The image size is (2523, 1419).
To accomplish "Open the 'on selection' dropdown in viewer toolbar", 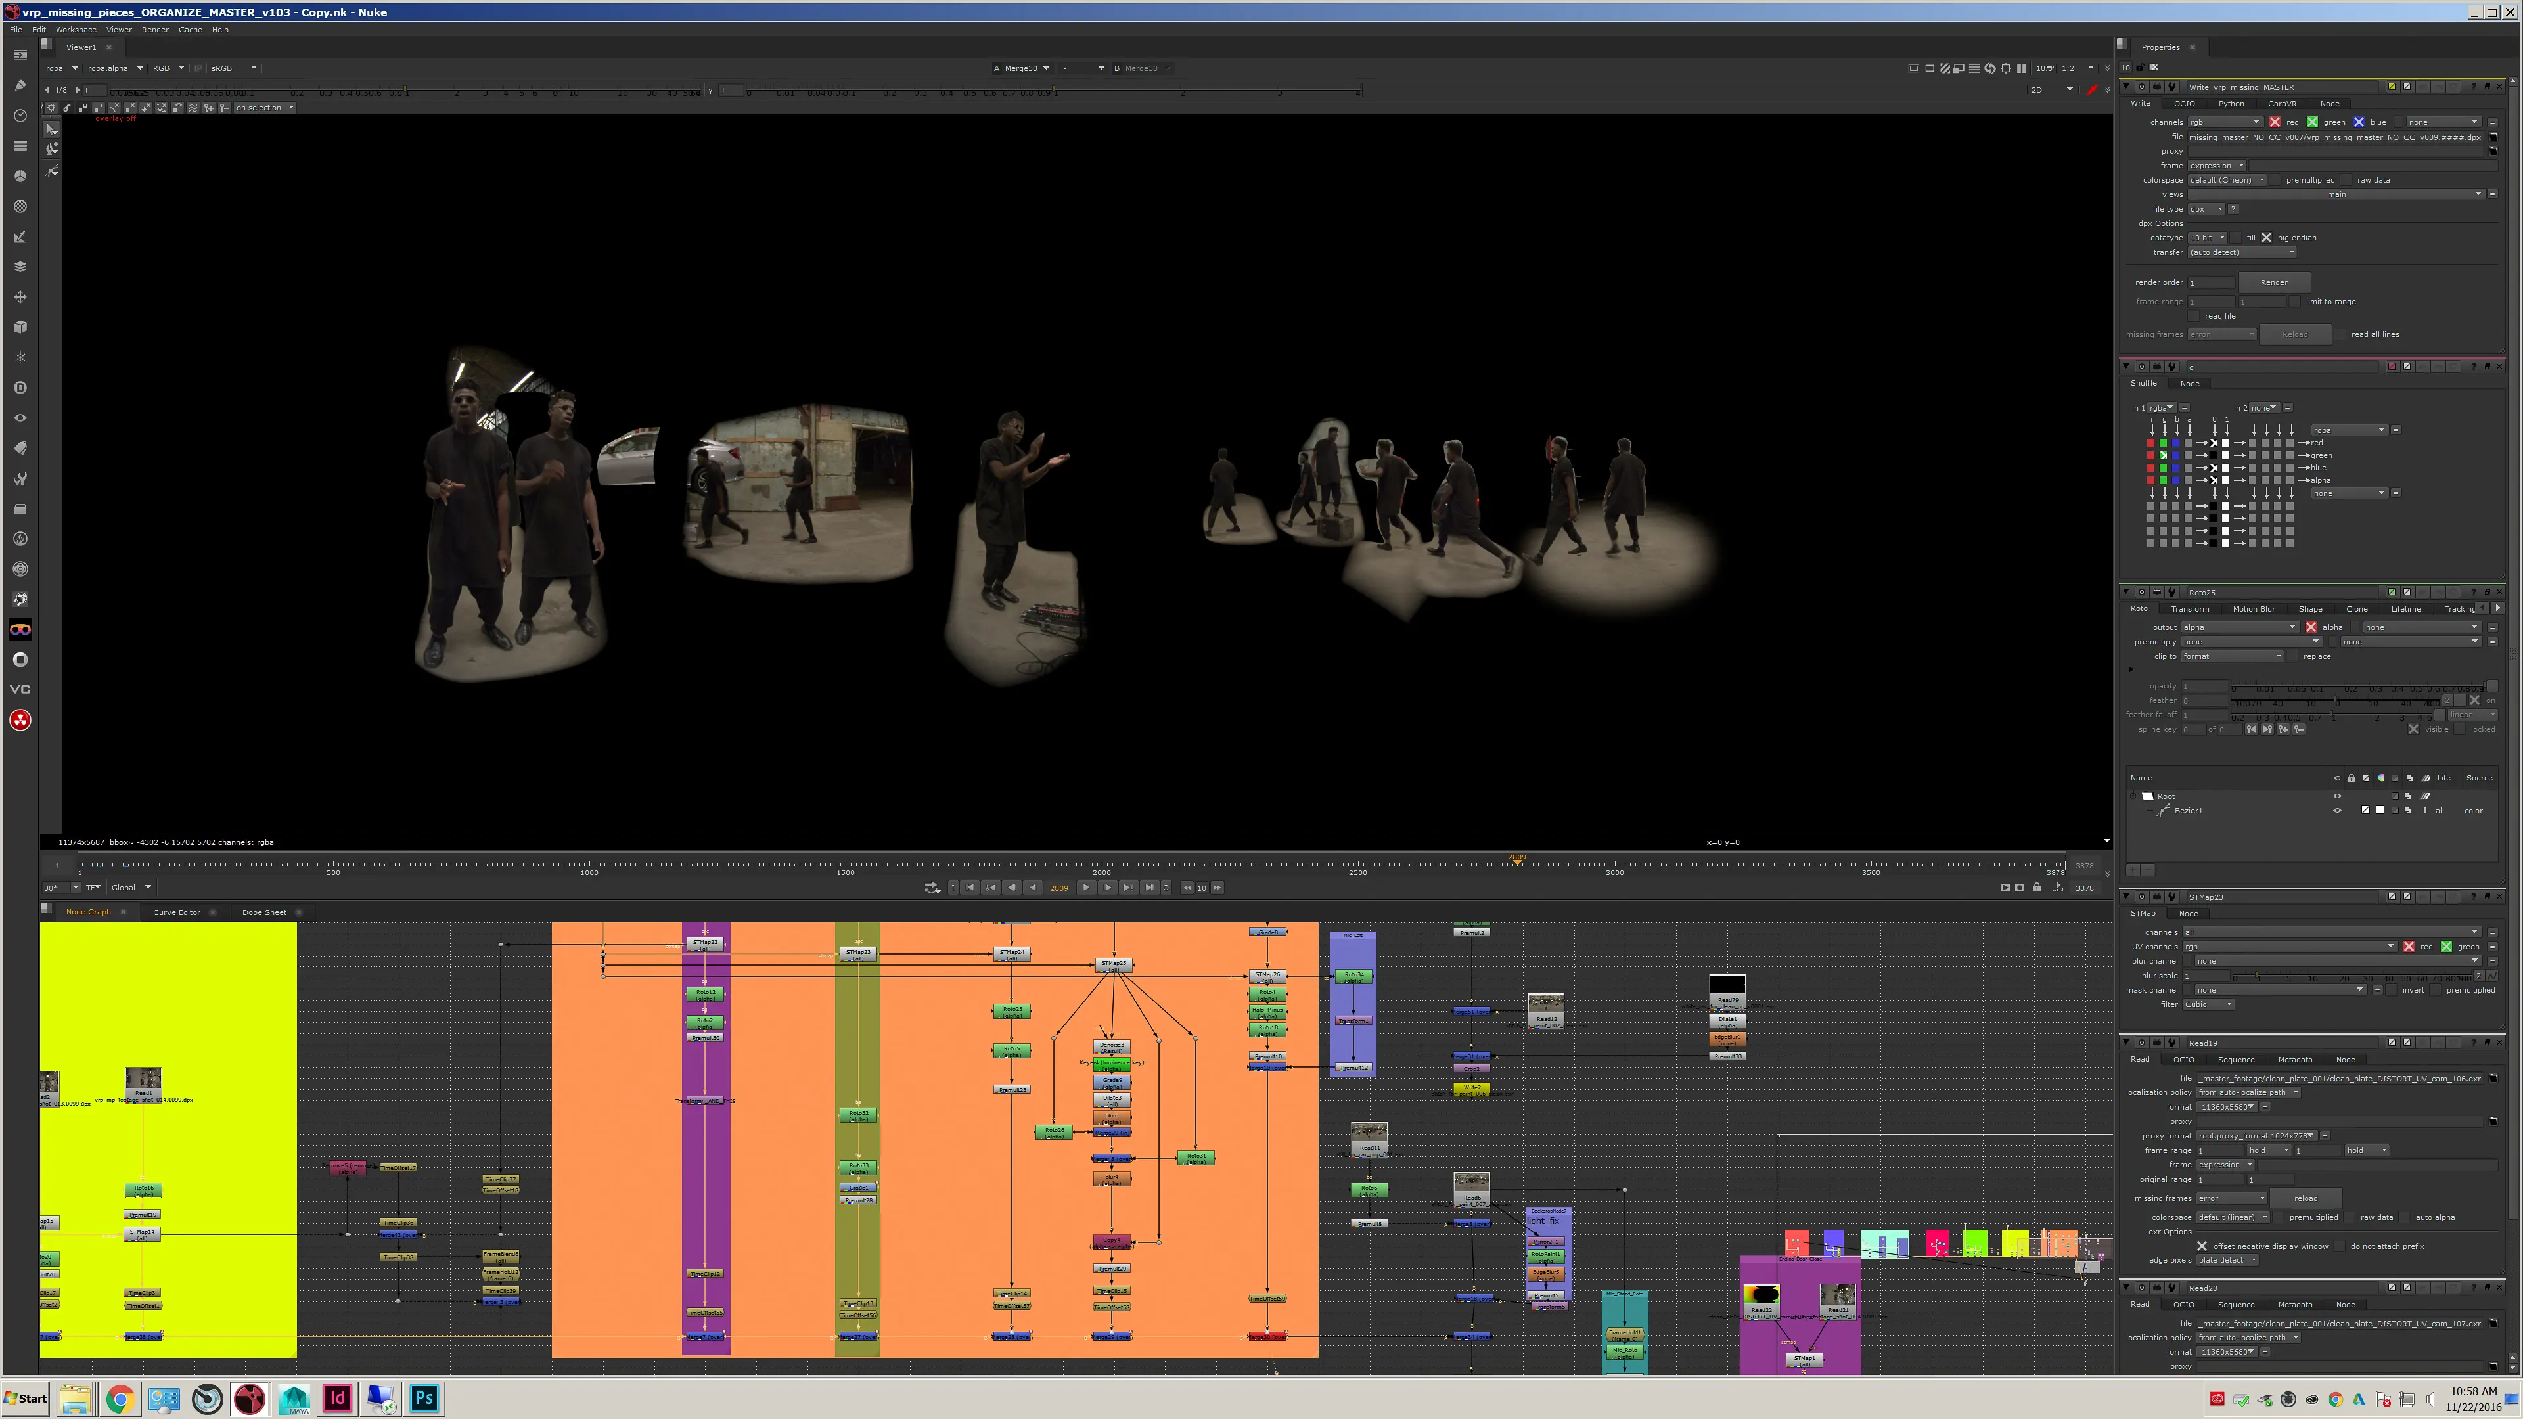I will coord(264,108).
